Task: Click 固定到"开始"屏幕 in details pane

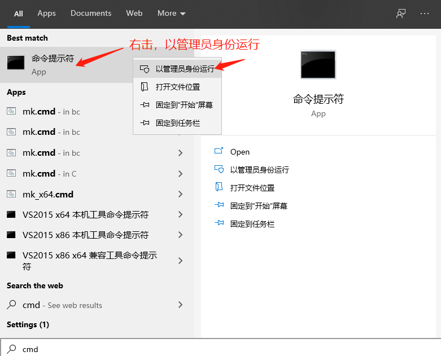Action: coord(259,206)
